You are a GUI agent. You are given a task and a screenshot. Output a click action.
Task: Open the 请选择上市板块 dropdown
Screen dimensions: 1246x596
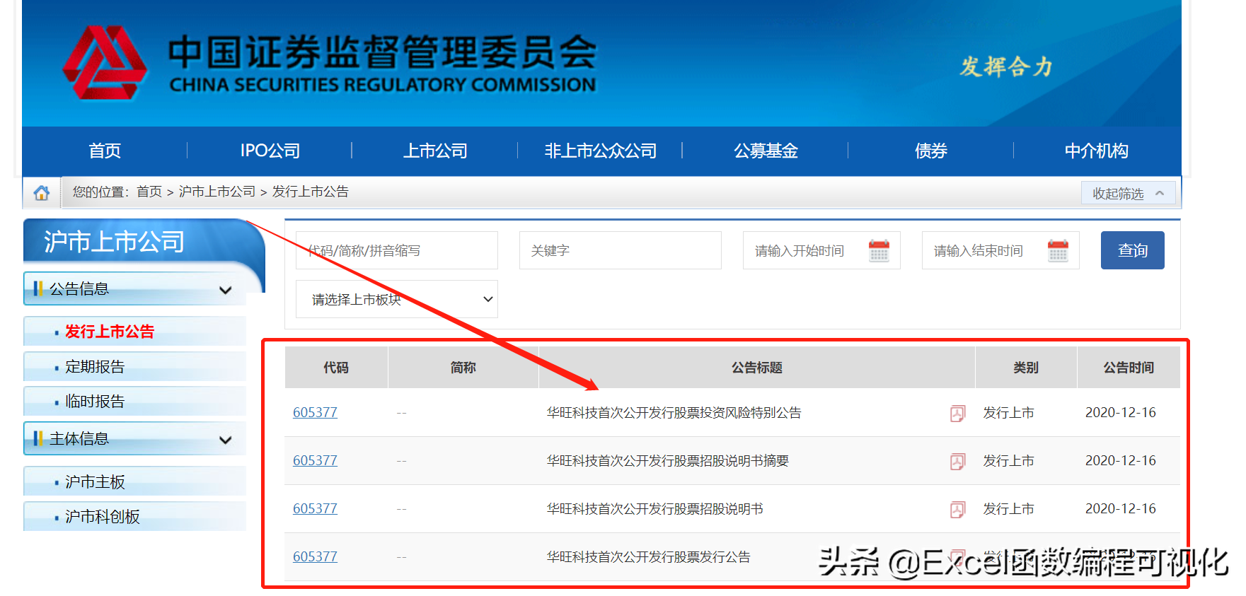point(397,299)
